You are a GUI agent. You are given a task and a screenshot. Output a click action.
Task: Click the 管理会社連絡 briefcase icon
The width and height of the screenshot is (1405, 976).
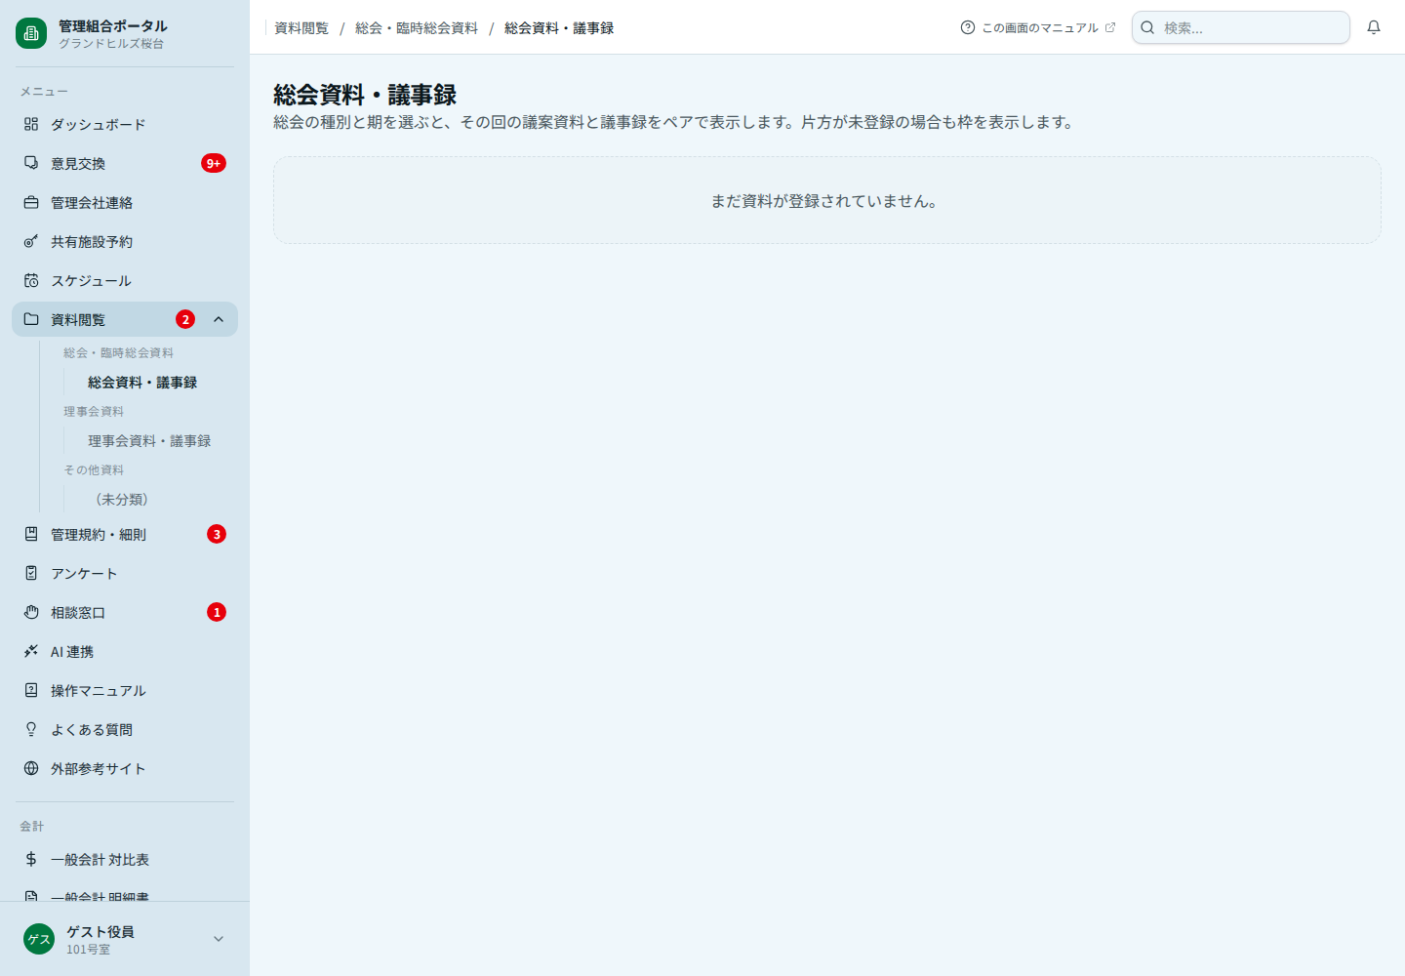31,202
